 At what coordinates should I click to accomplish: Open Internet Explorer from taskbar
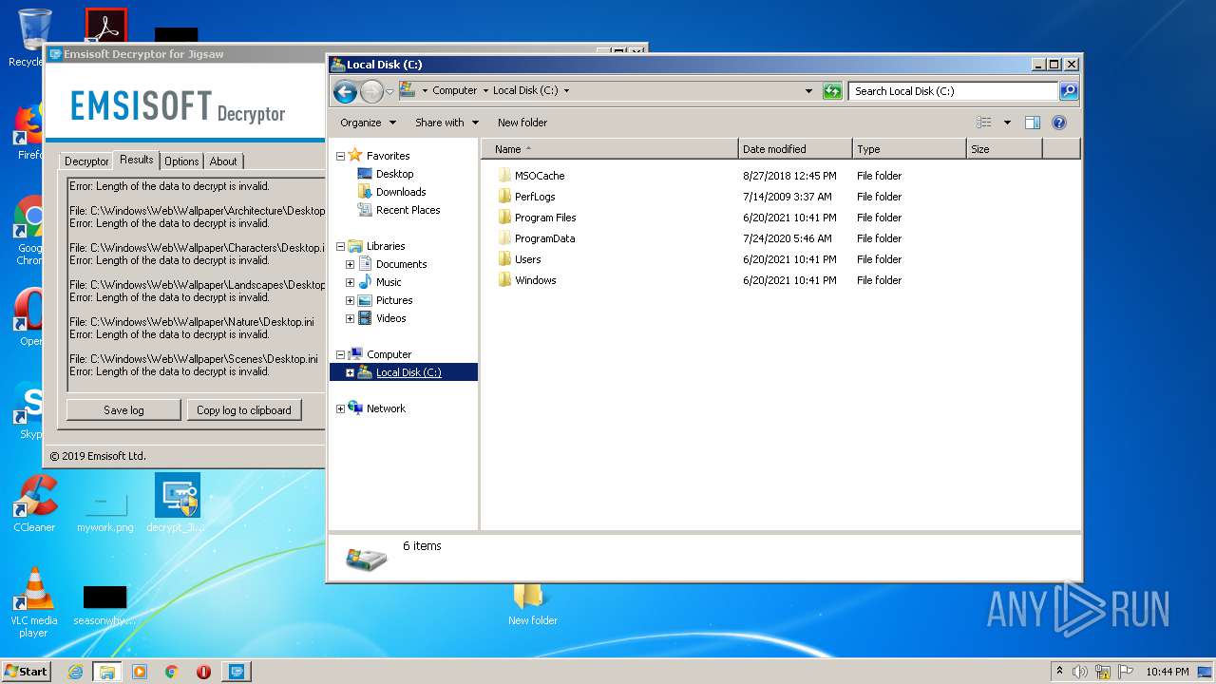tap(76, 672)
